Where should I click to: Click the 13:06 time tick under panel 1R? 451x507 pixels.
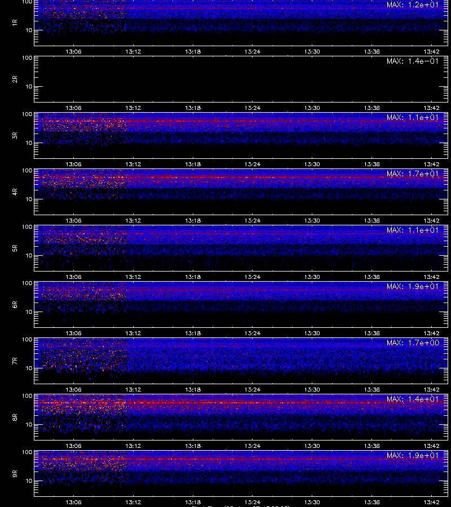coord(73,51)
